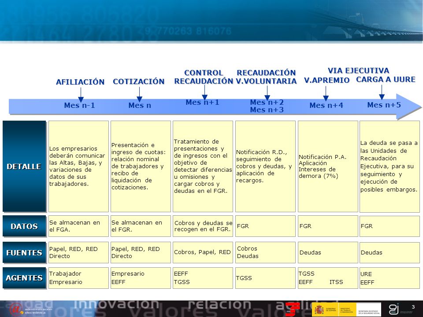Screen dimensions: 423x317
Task: Click the 'Se almacenan en el FGA' cell
Action: [x=78, y=226]
